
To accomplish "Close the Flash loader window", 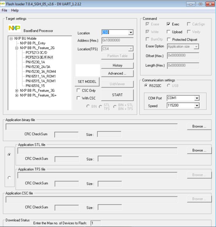I will pos(210,4).
